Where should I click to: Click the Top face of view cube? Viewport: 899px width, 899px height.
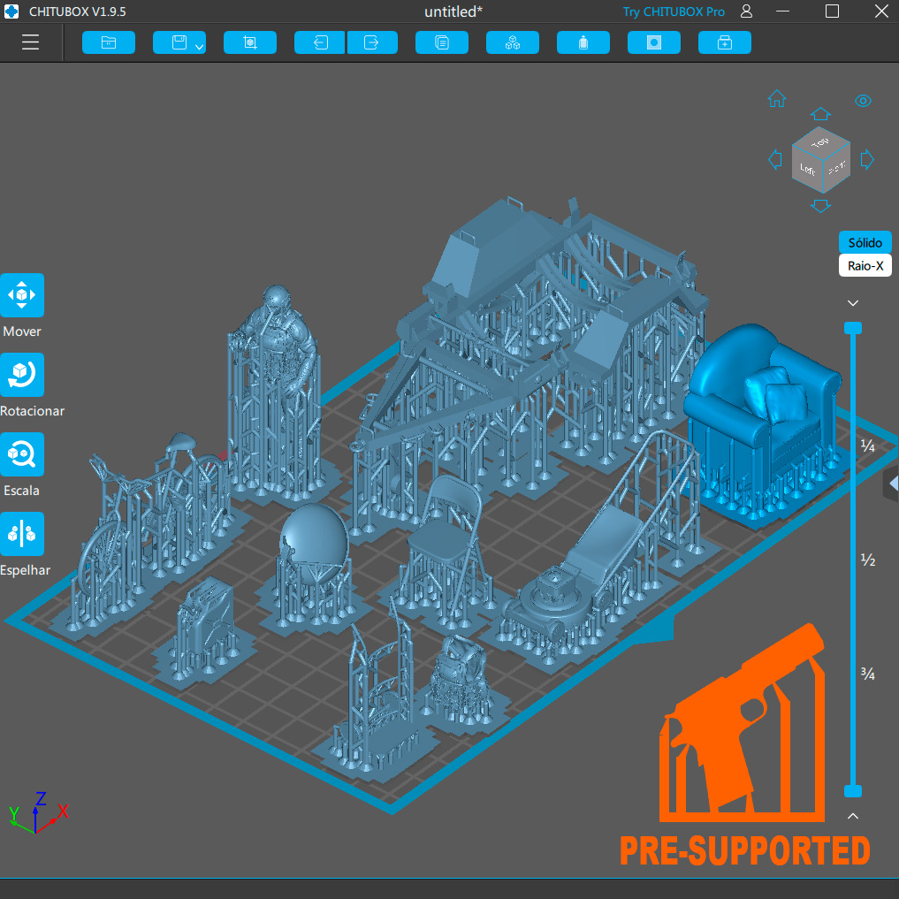coord(820,142)
